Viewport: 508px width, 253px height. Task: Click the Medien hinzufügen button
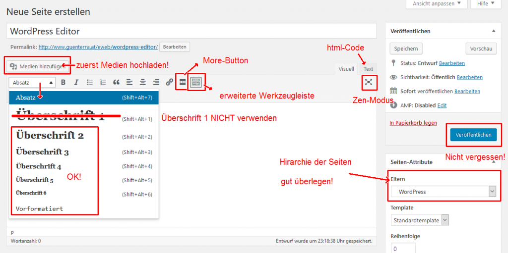pos(38,66)
